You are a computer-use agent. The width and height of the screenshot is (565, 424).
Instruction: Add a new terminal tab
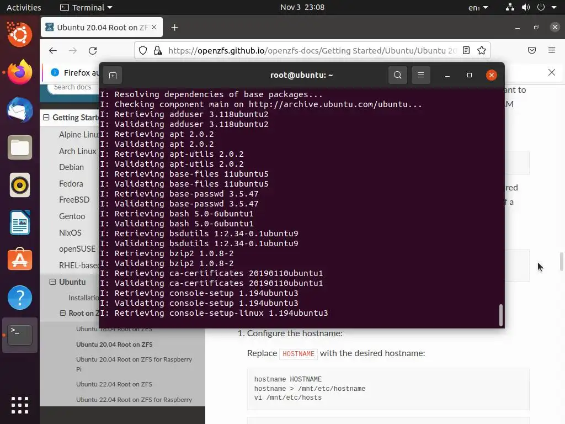113,75
